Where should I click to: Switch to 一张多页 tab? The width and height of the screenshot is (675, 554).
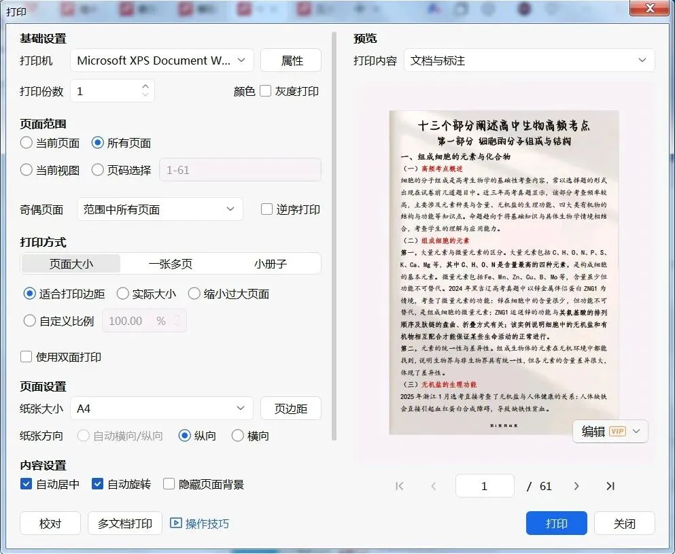pos(171,264)
